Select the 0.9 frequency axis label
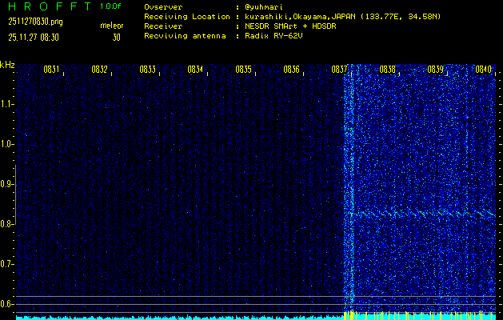The height and width of the screenshot is (320, 503). pyautogui.click(x=6, y=185)
